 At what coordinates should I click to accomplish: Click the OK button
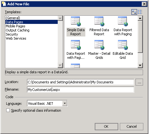pyautogui.click(x=106, y=126)
